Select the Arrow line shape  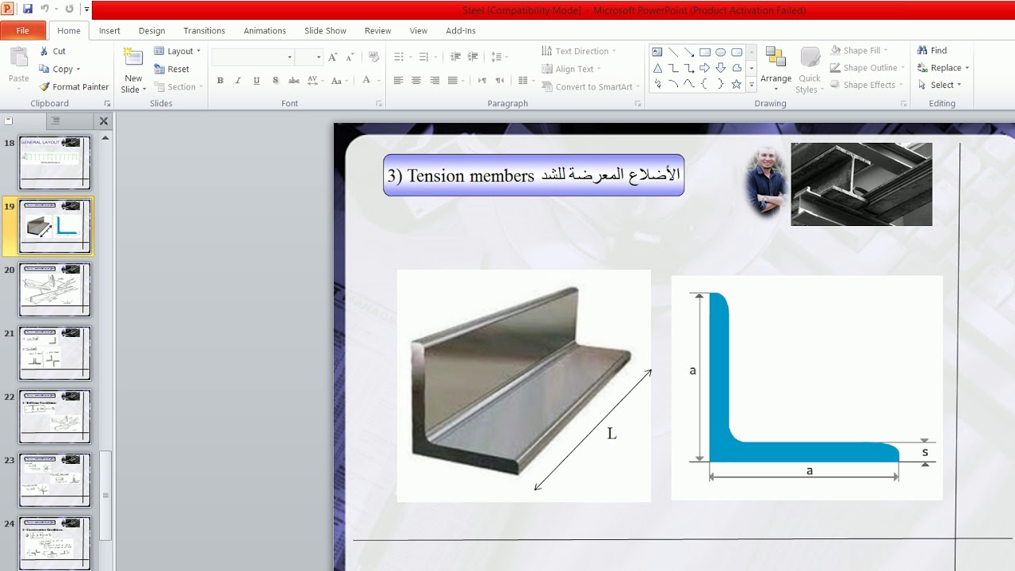[689, 52]
